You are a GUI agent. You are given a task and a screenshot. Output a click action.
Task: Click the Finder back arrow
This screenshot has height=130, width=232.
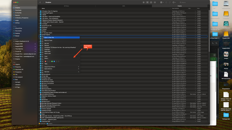[x=40, y=2]
